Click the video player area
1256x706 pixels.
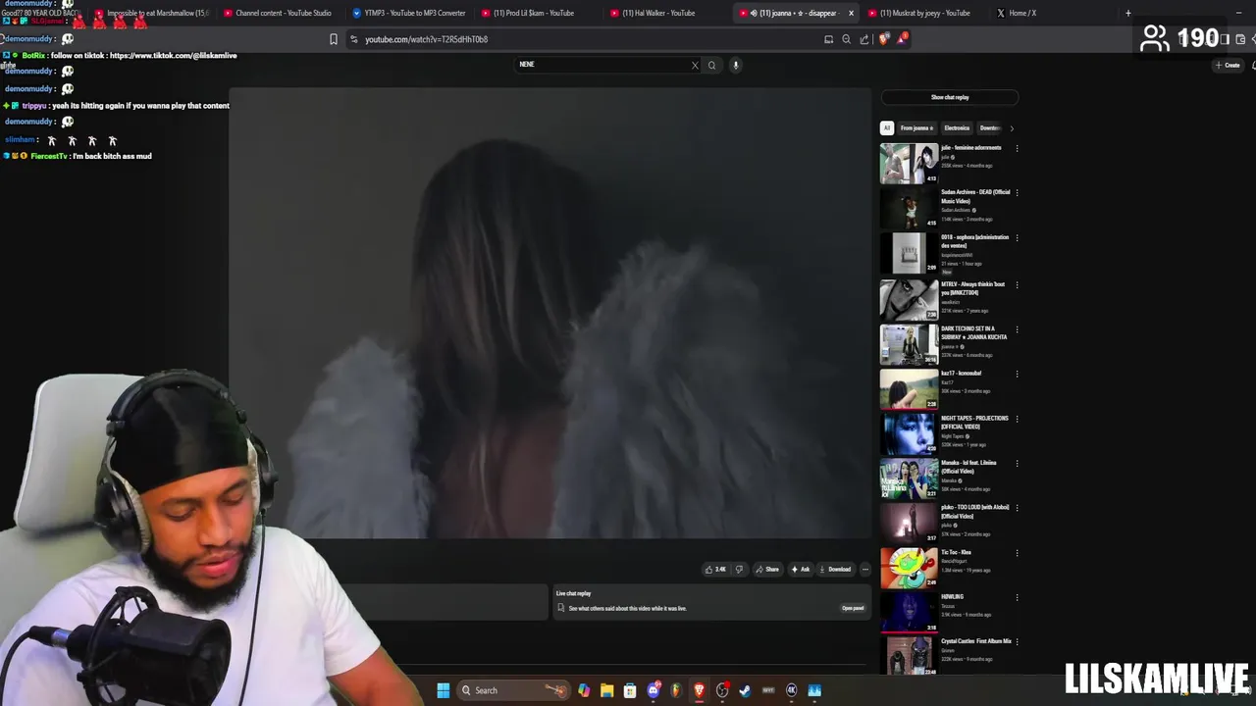(550, 314)
